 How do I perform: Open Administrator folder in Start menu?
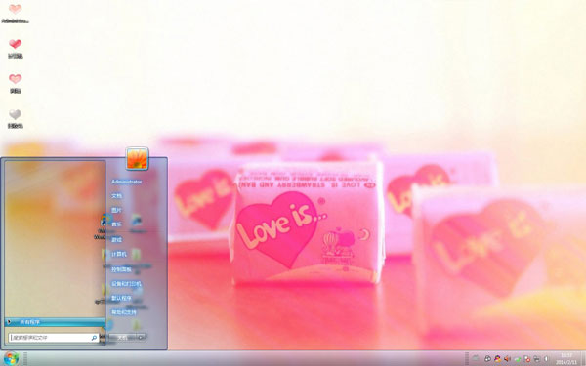coord(127,182)
